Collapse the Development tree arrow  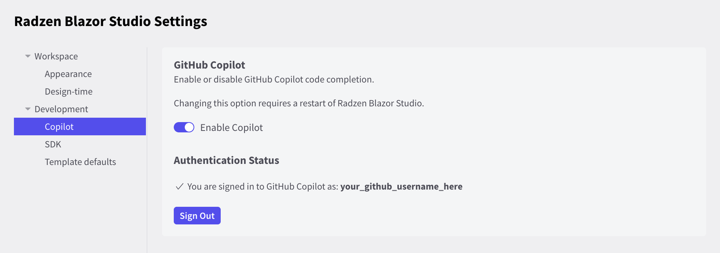click(x=28, y=109)
